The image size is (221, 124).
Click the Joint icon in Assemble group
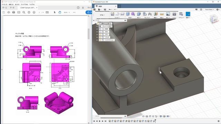click(x=150, y=14)
